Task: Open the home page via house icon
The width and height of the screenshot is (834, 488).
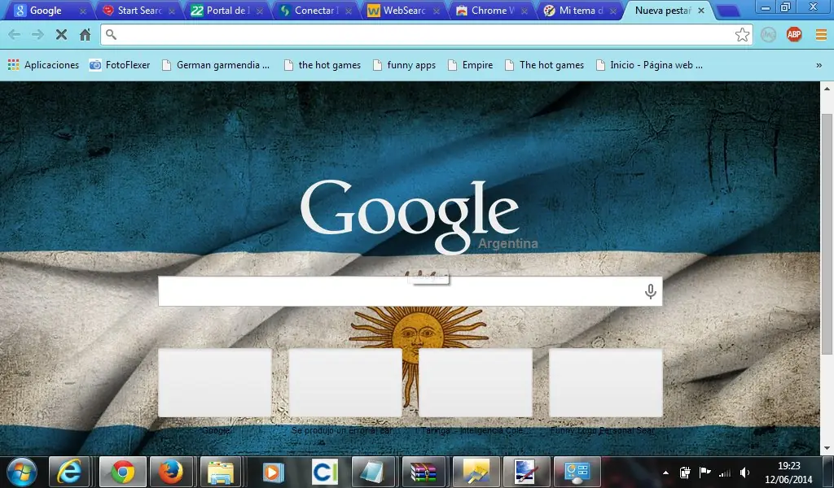Action: click(85, 35)
